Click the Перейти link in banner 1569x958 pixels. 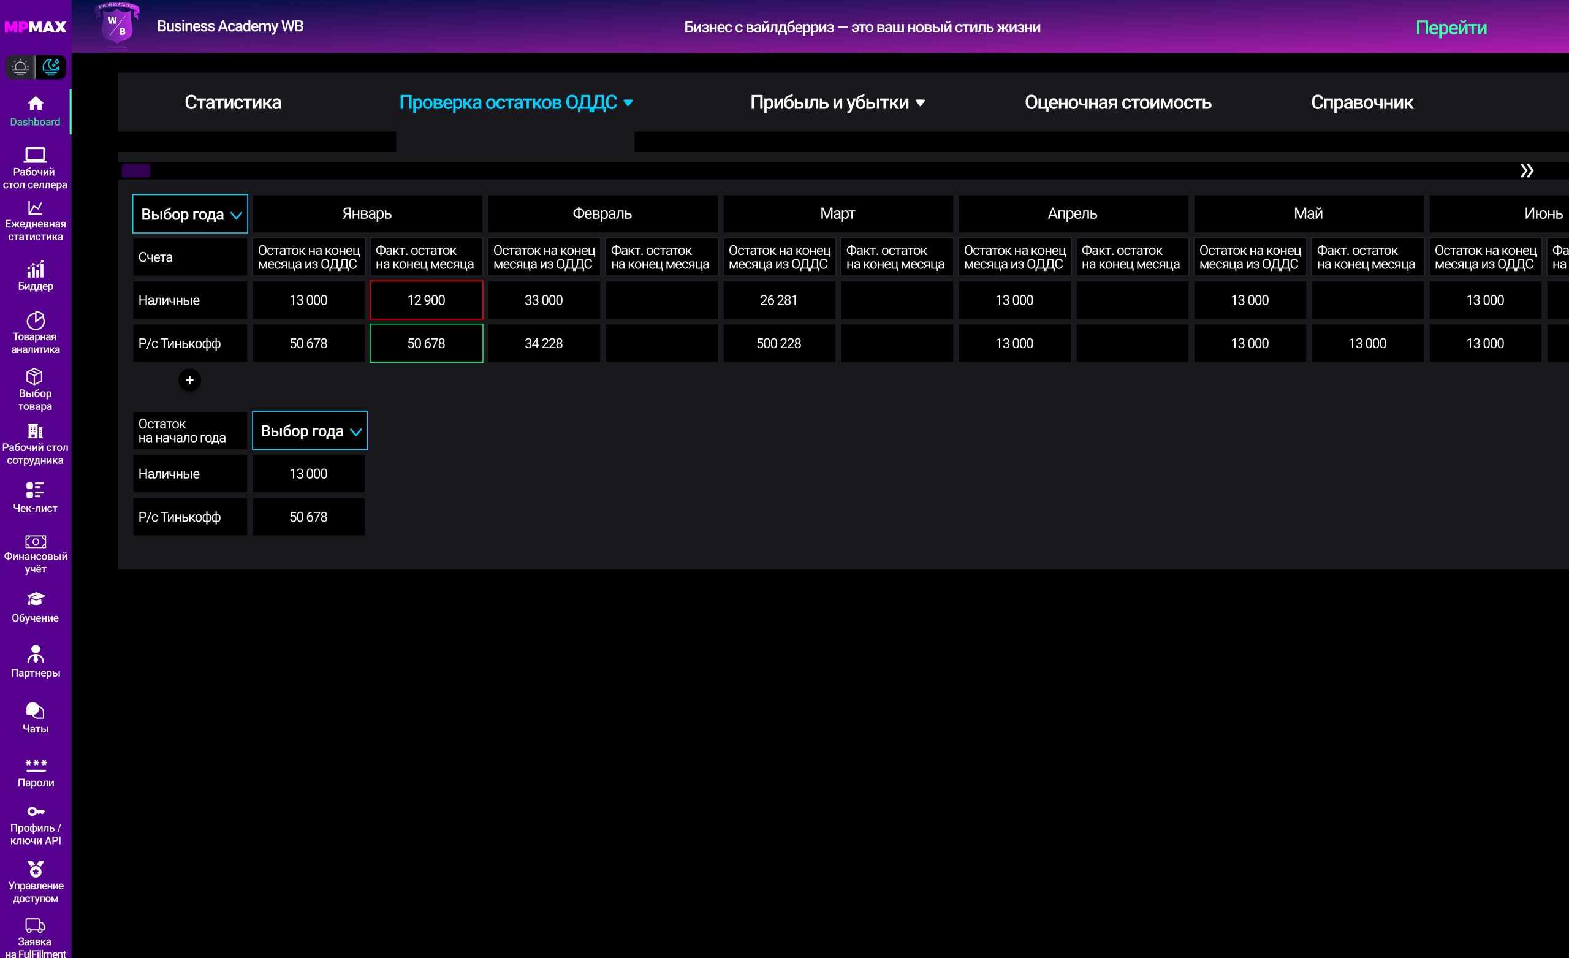1451,28
